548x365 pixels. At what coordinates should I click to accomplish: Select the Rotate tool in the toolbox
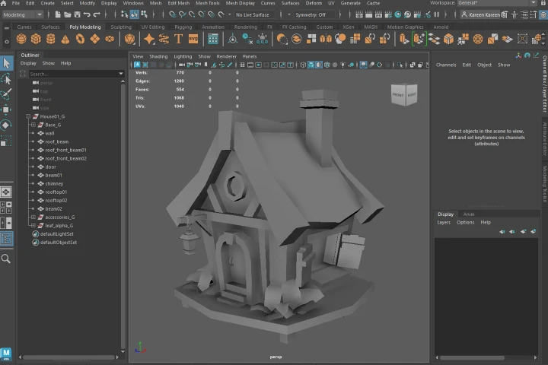click(x=6, y=125)
